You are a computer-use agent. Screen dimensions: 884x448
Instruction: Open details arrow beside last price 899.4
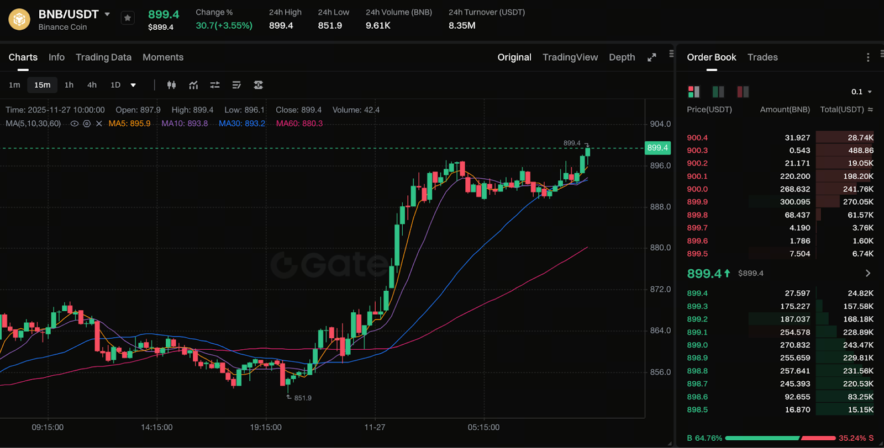click(x=868, y=273)
